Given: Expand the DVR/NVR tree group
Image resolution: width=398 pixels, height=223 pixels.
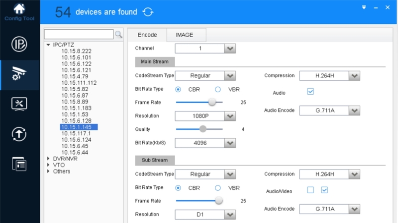Looking at the screenshot, I should (48, 159).
